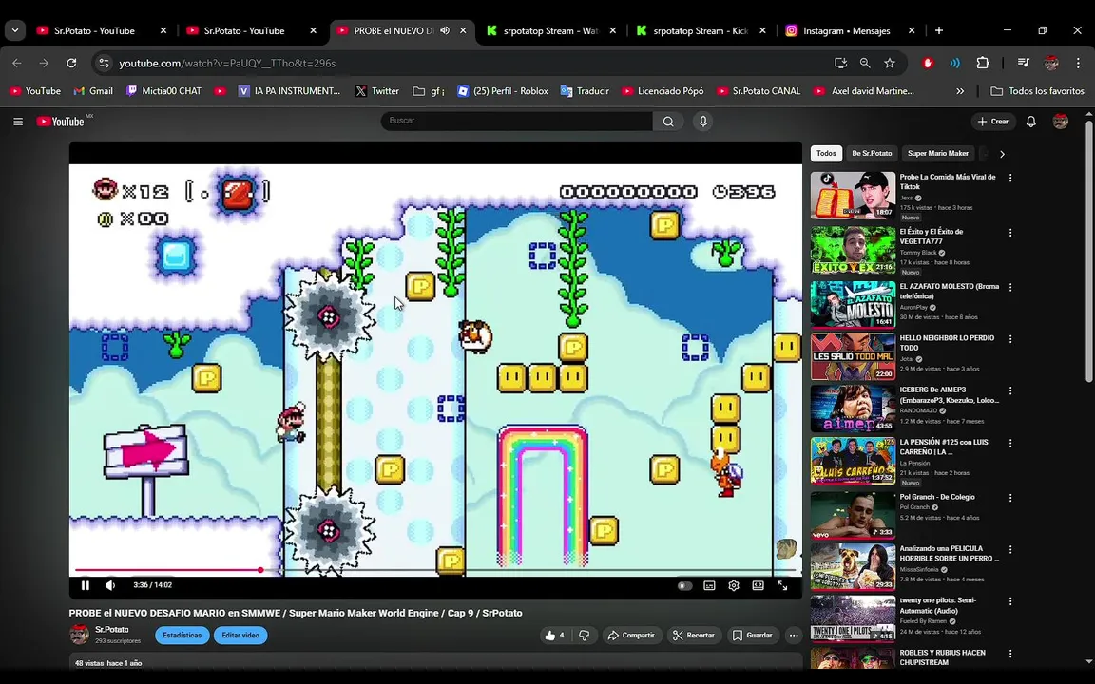Start voice search with microphone

(x=703, y=122)
